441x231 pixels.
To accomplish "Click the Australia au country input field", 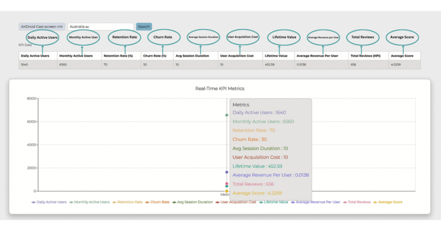I will point(100,27).
